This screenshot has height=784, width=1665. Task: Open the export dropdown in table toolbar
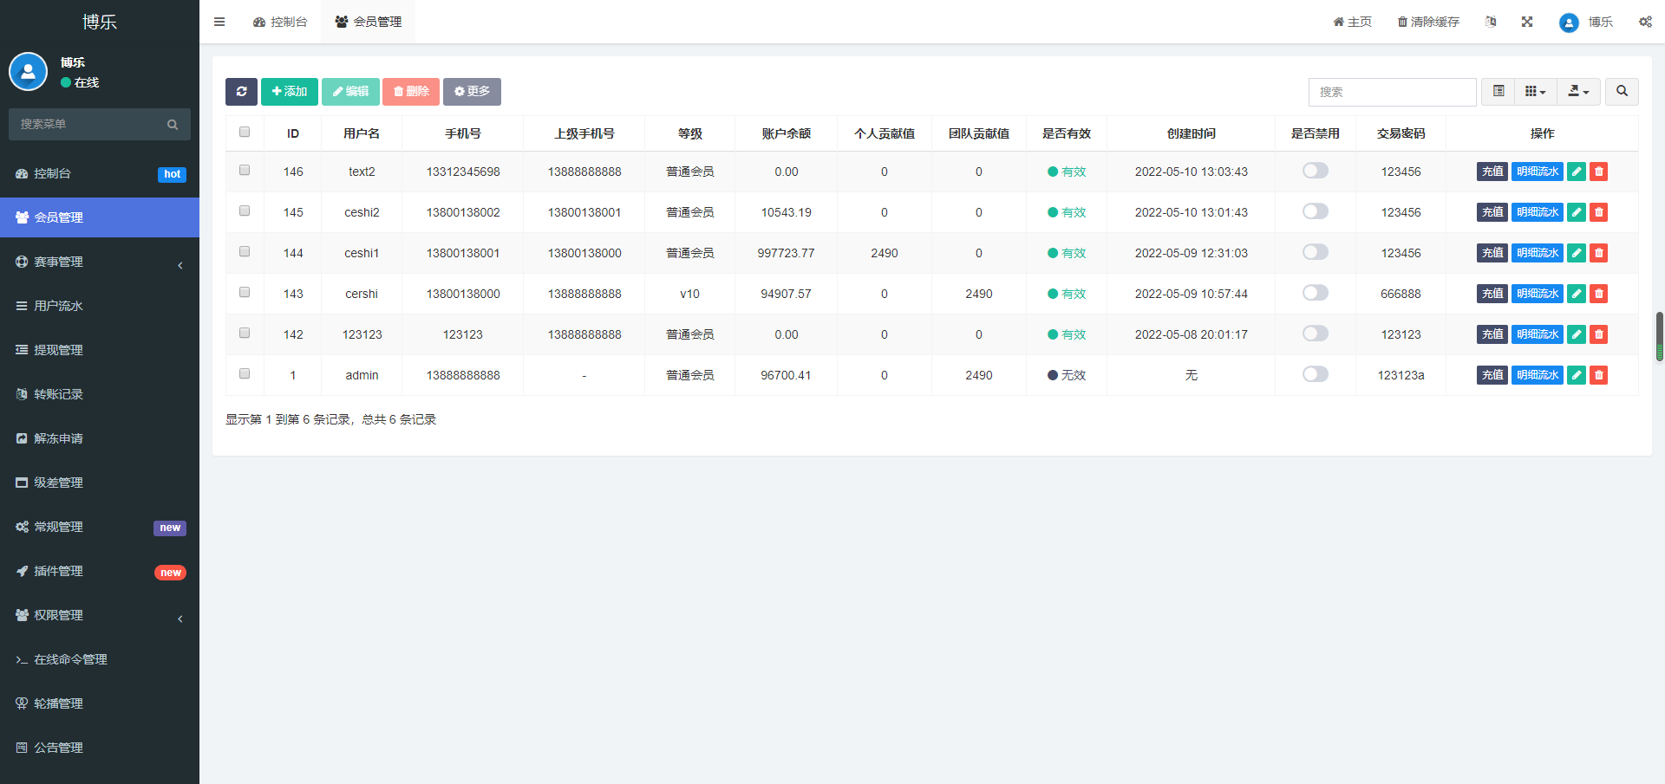1579,92
